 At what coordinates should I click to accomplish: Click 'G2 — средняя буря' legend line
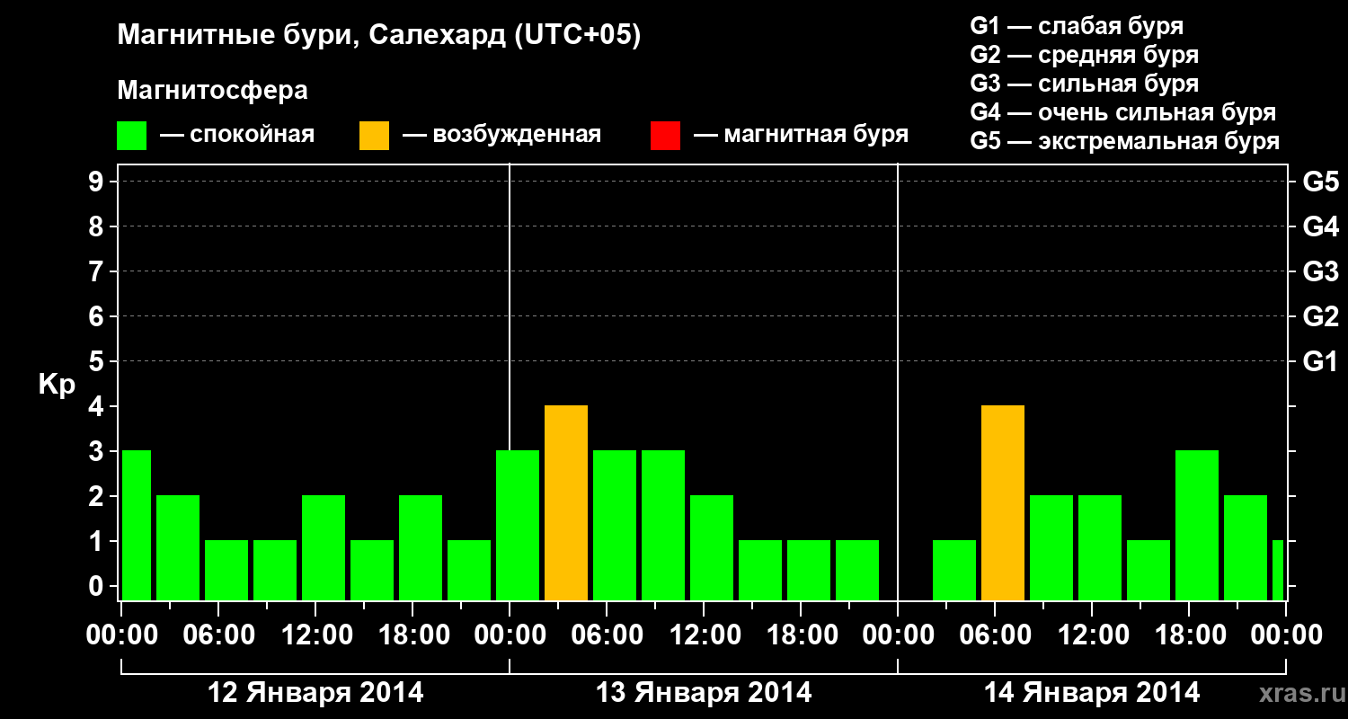click(1085, 55)
